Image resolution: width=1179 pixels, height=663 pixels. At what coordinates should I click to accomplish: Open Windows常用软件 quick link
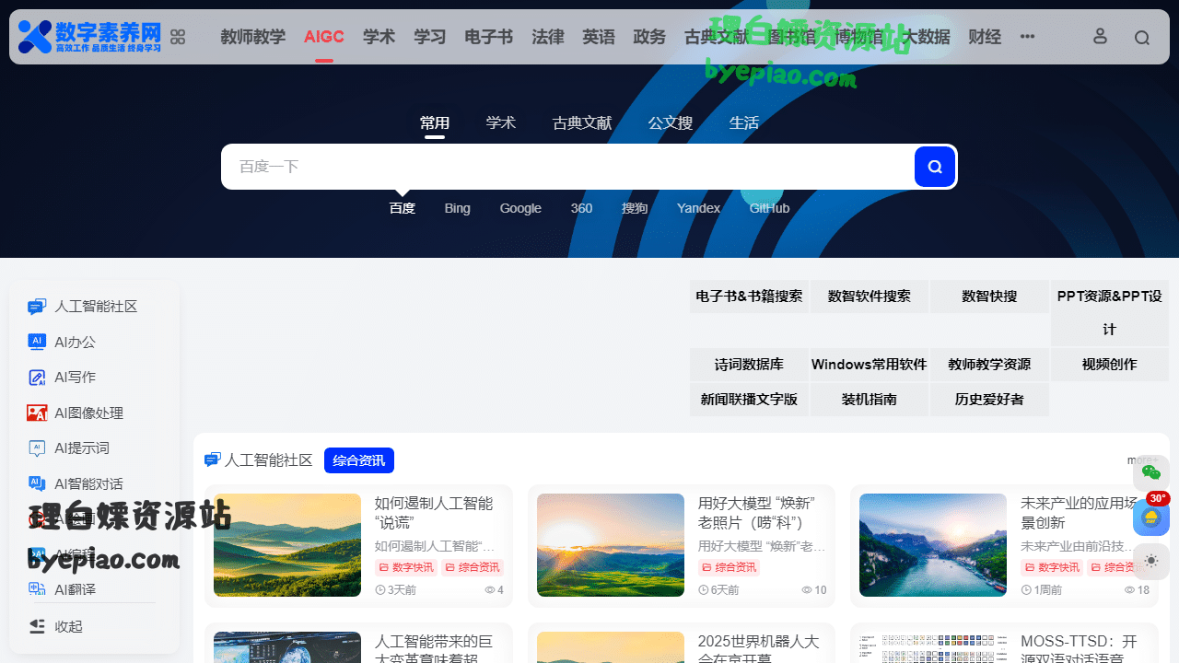(x=870, y=365)
